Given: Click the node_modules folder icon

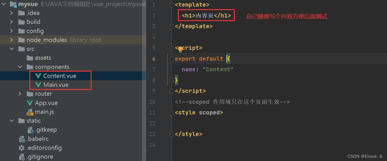Looking at the screenshot, I should point(21,40).
